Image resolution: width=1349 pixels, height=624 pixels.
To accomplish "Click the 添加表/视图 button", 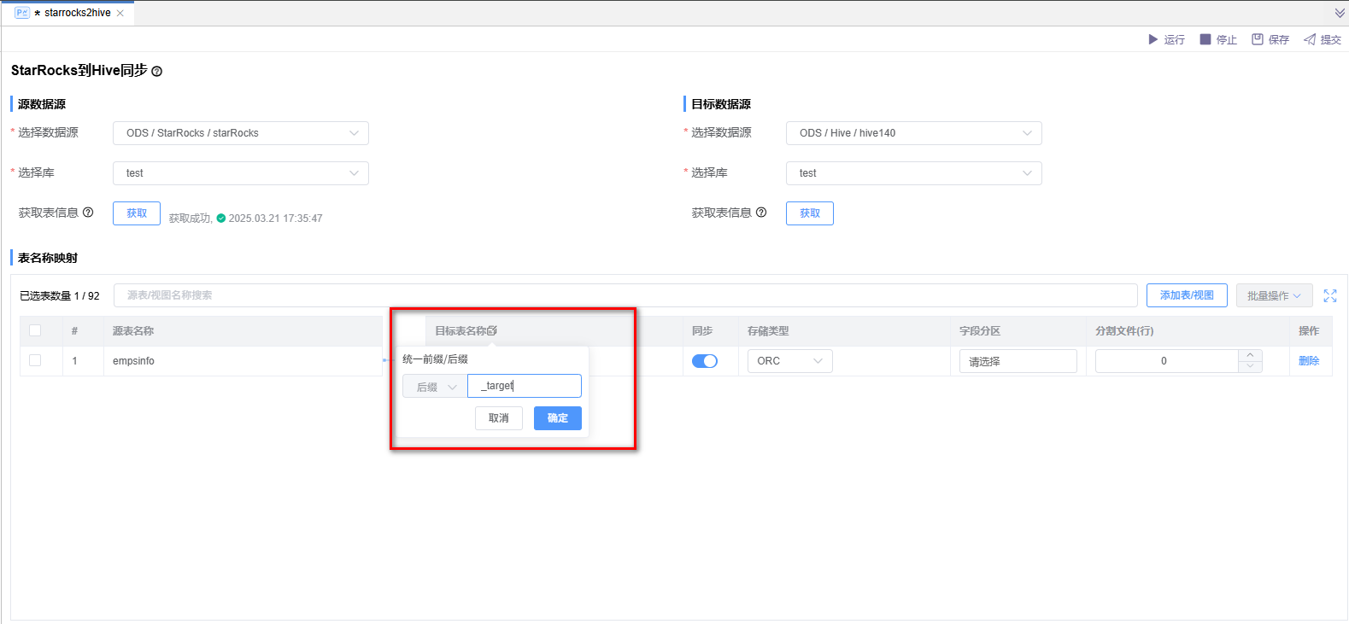I will pyautogui.click(x=1187, y=295).
